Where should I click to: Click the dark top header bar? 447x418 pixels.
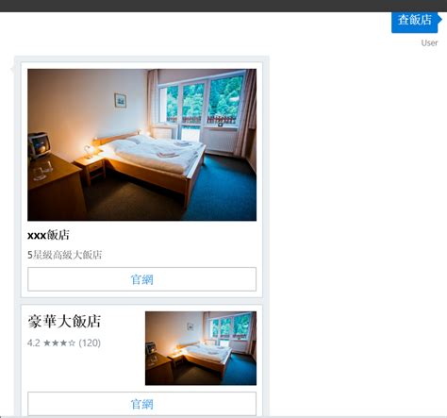coord(223,6)
